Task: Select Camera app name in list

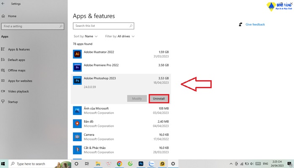Action: pyautogui.click(x=89, y=135)
